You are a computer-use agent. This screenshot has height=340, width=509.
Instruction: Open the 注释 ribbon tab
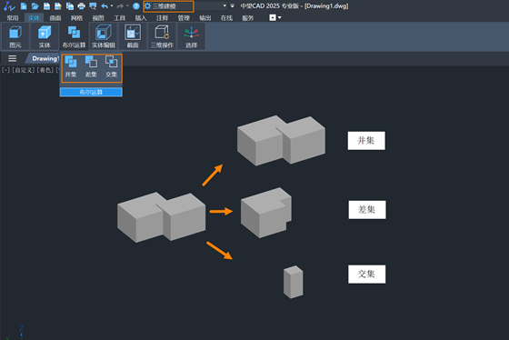[x=163, y=18]
